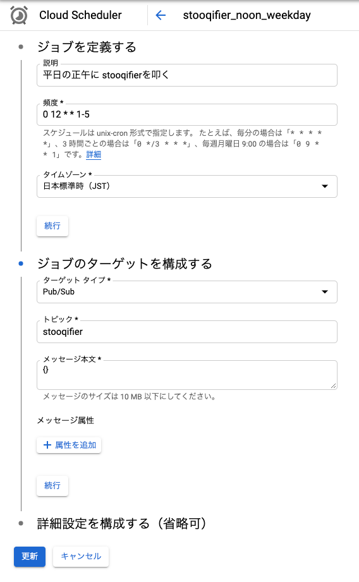Click the resize handle of メッセージ本文 textarea

333,386
